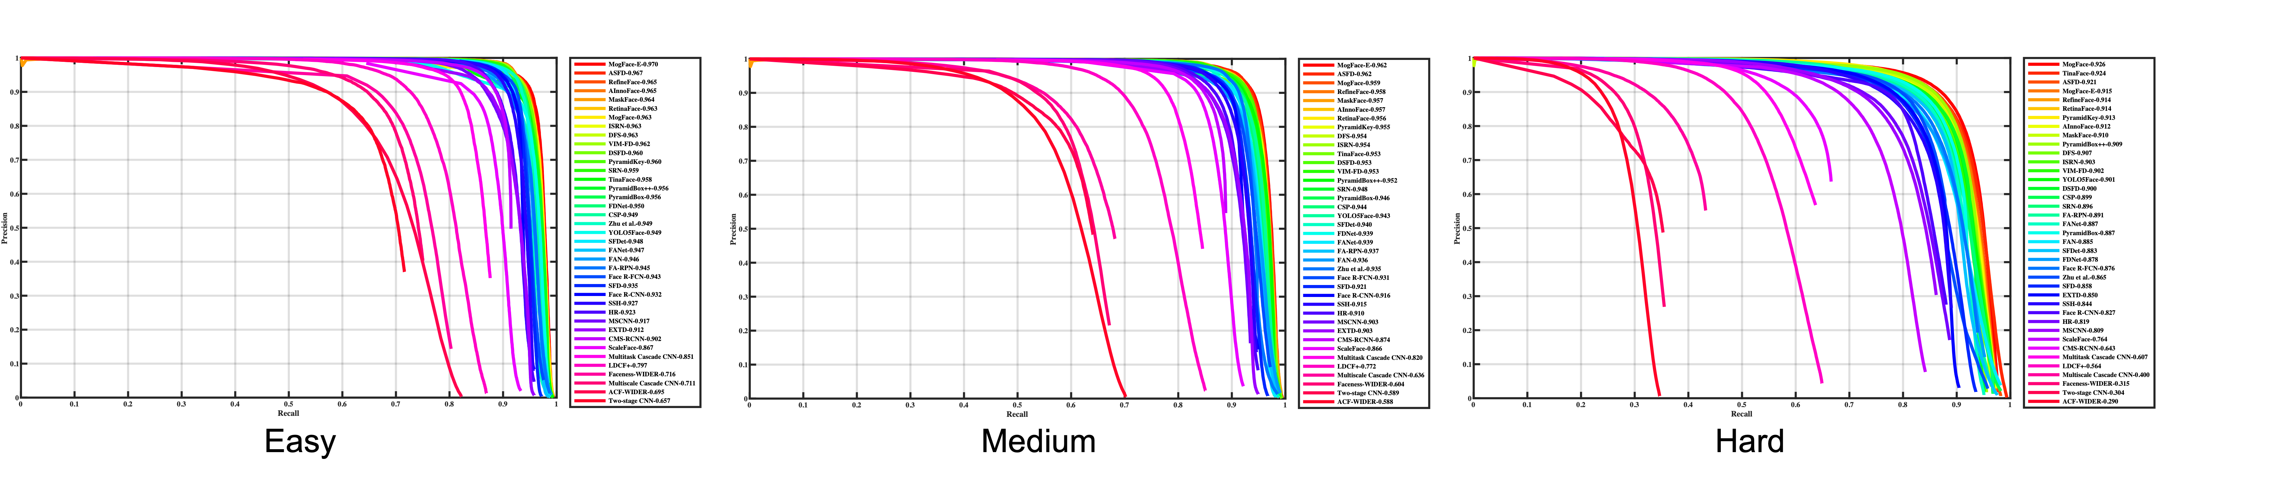2288x479 pixels.
Task: Click legend label 'EXTD-0.850'
Action: 2079,295
